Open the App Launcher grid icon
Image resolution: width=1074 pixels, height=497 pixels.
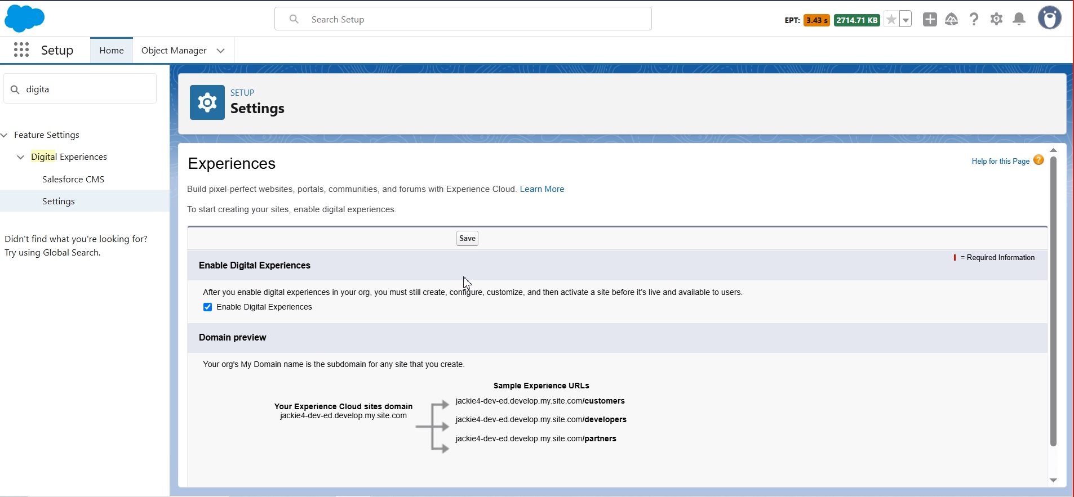(x=21, y=50)
